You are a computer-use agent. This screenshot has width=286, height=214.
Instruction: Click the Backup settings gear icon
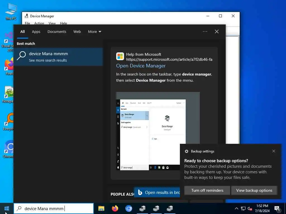click(186, 151)
